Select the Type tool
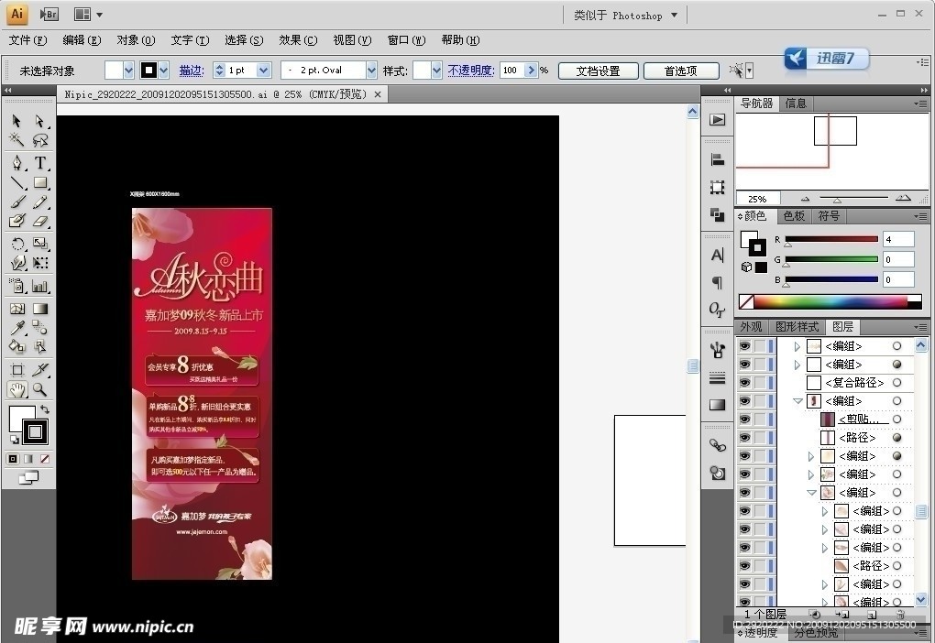Image resolution: width=935 pixels, height=643 pixels. point(40,163)
